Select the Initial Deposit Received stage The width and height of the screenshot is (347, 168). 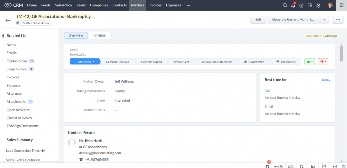(x=217, y=62)
